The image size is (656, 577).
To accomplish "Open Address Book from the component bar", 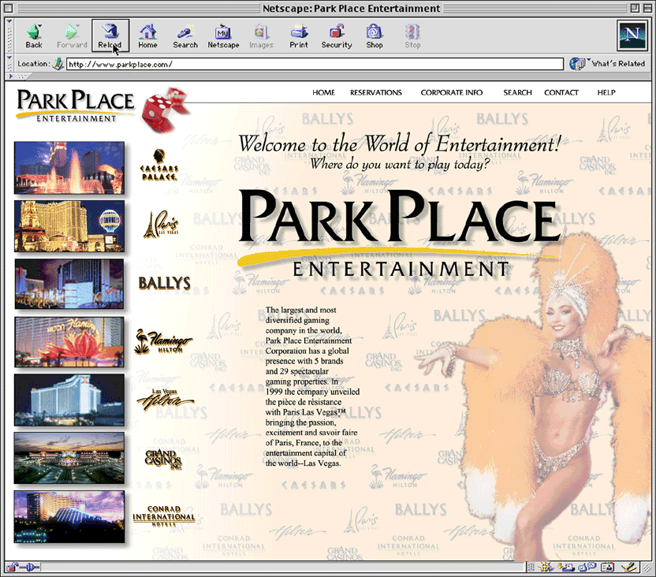I will point(607,568).
